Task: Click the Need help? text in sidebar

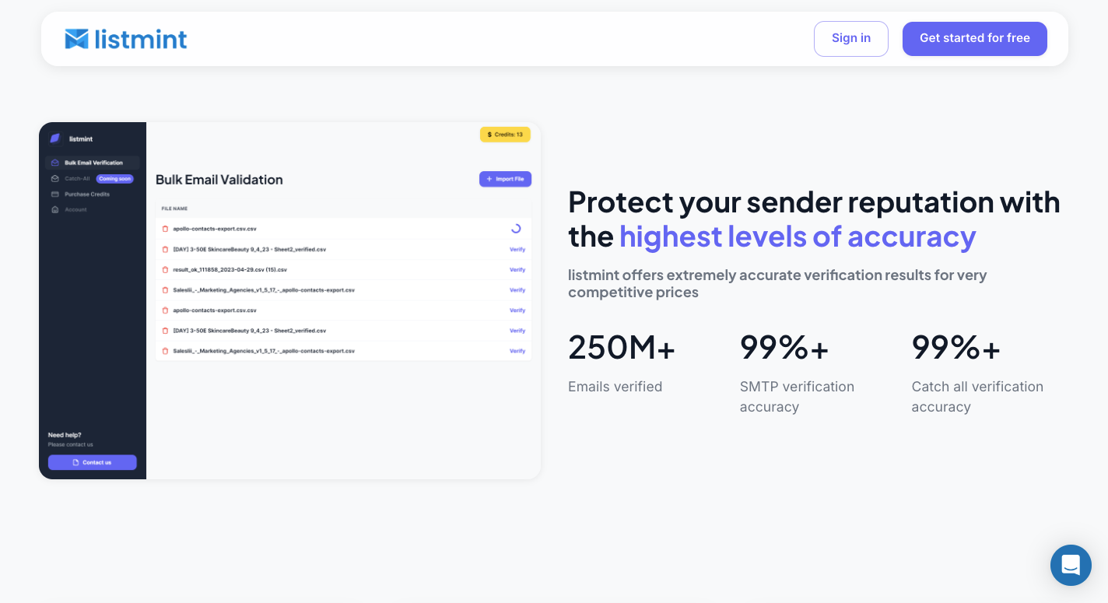Action: [65, 435]
